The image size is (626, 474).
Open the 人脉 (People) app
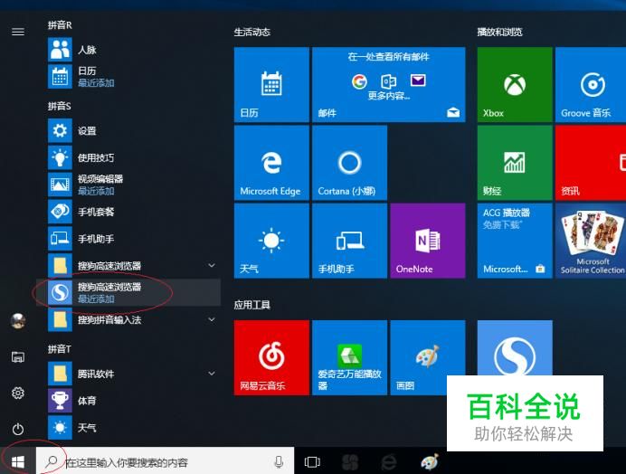coord(128,50)
